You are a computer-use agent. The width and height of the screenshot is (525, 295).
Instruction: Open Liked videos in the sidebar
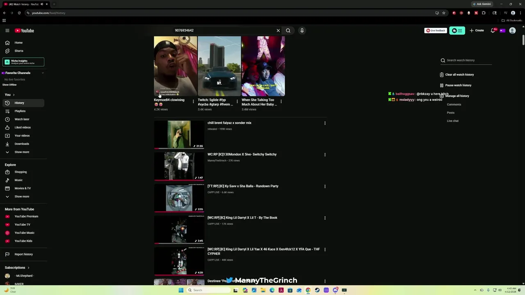[23, 127]
